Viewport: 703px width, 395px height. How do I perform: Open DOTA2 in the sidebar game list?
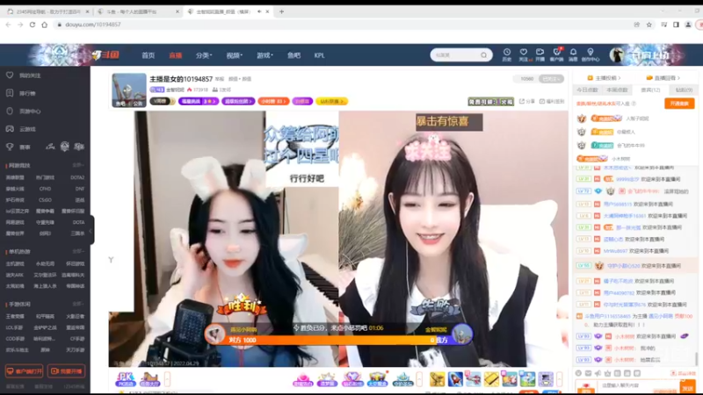[77, 178]
